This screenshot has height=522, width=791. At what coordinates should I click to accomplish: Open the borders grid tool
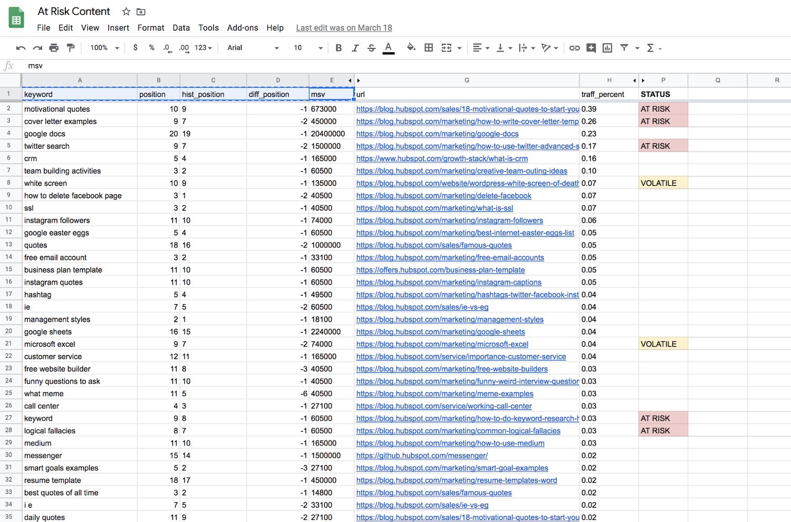click(x=429, y=48)
